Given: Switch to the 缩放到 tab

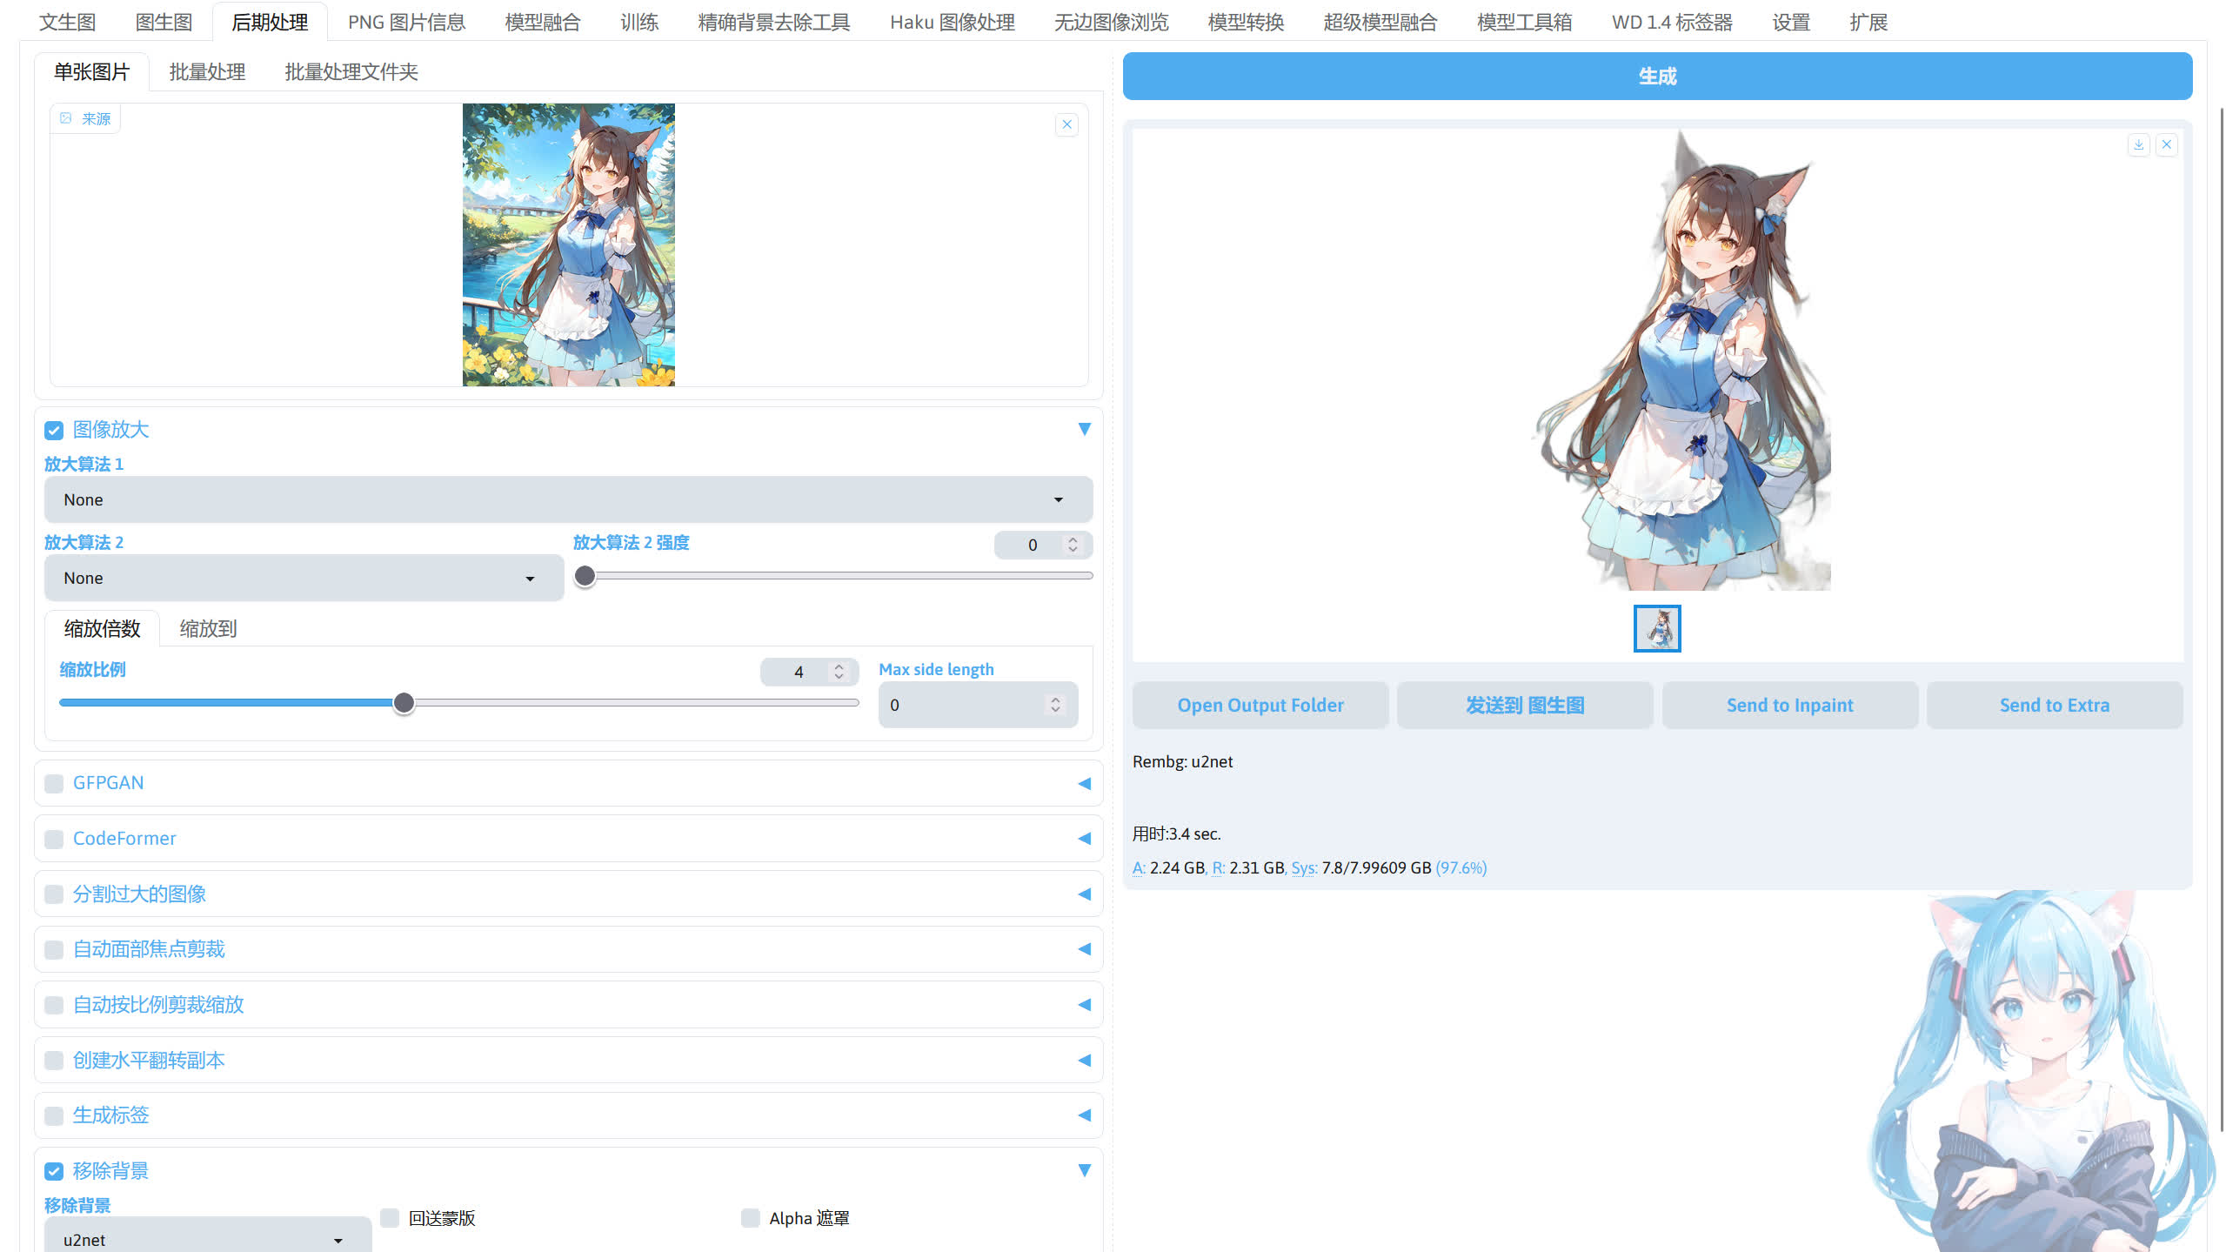Looking at the screenshot, I should [x=207, y=628].
